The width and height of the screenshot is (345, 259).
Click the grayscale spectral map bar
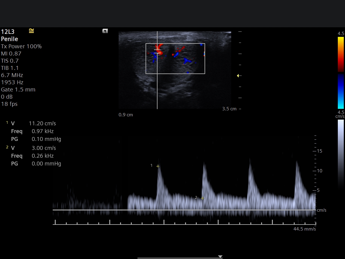tap(341, 153)
